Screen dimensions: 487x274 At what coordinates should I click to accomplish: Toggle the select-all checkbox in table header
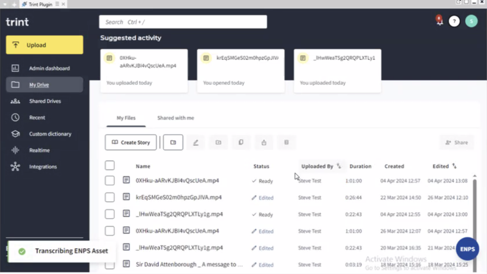coord(110,165)
